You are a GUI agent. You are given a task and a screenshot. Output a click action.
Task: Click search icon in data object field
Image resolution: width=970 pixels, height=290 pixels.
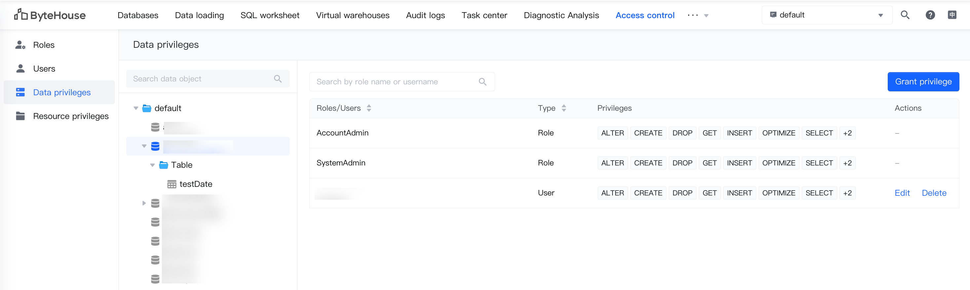(278, 79)
